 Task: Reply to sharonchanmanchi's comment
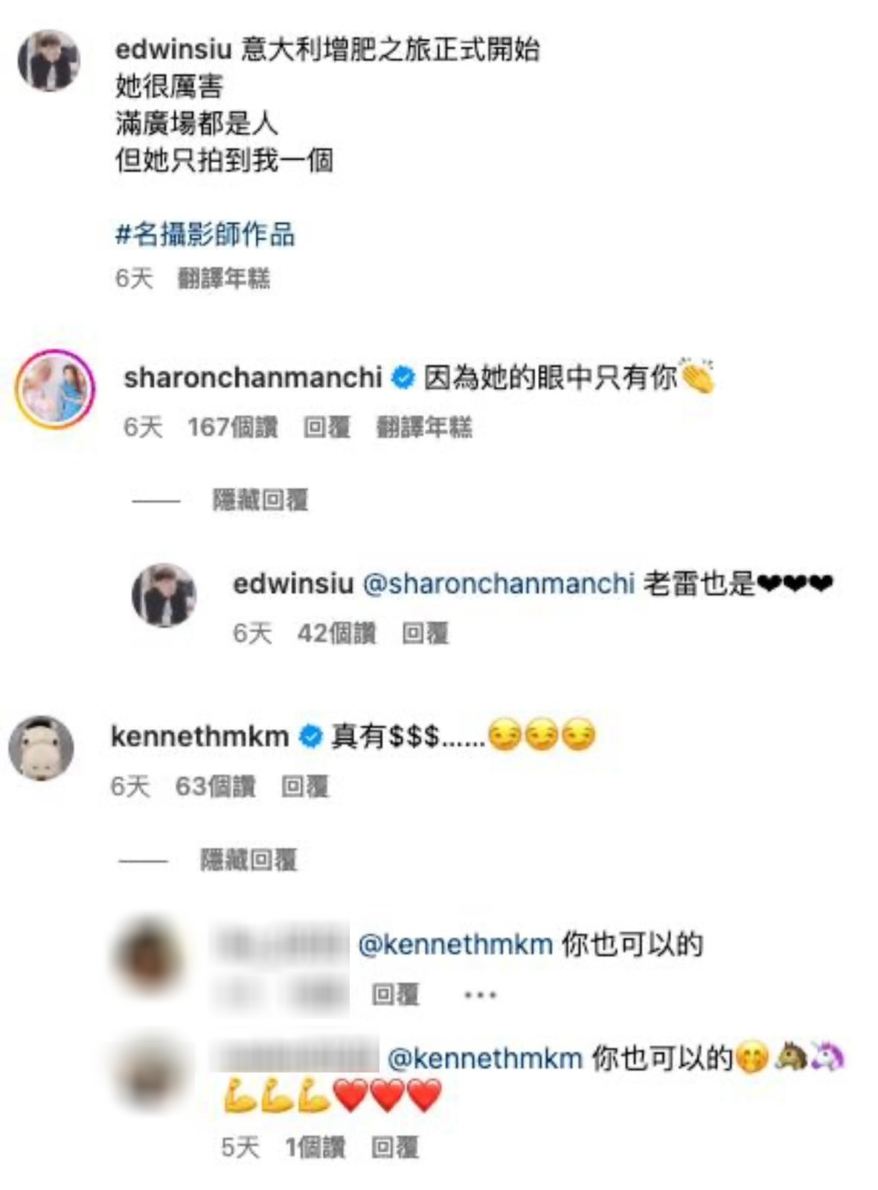(327, 427)
